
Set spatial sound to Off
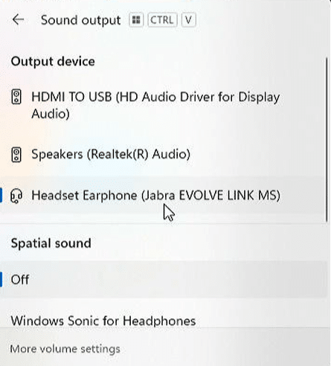162,279
